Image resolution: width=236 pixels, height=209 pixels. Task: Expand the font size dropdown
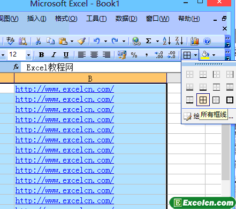coord(28,55)
